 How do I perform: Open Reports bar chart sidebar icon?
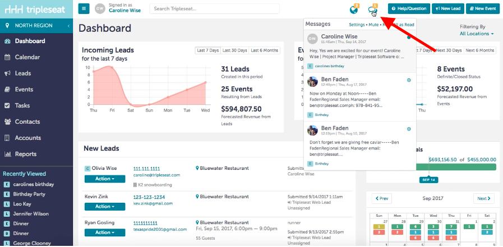(7, 154)
